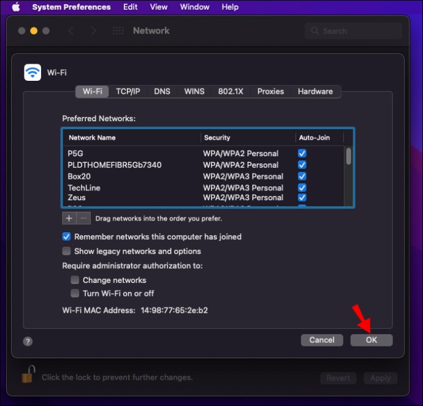Open the help question mark button

coord(28,342)
